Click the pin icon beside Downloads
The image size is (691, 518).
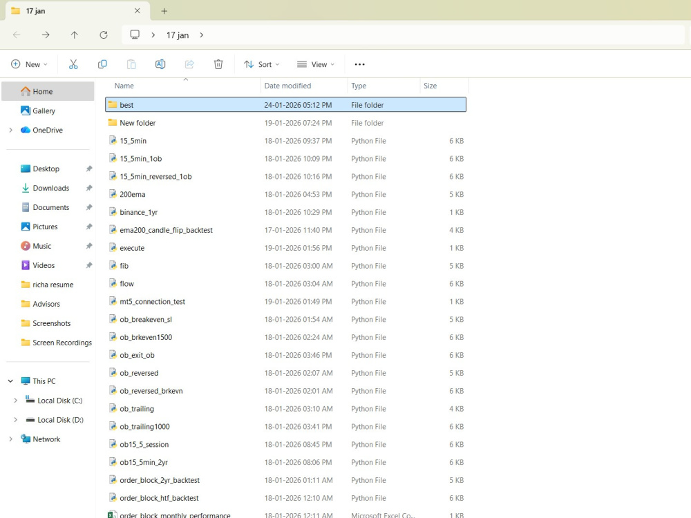[x=89, y=188]
